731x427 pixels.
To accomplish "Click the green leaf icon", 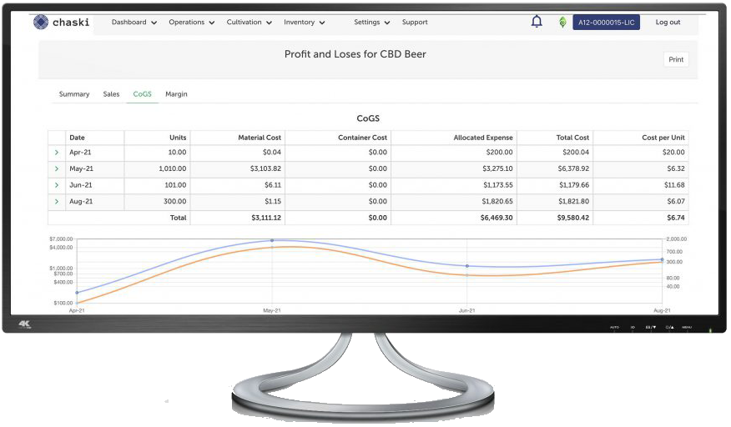I will click(562, 23).
